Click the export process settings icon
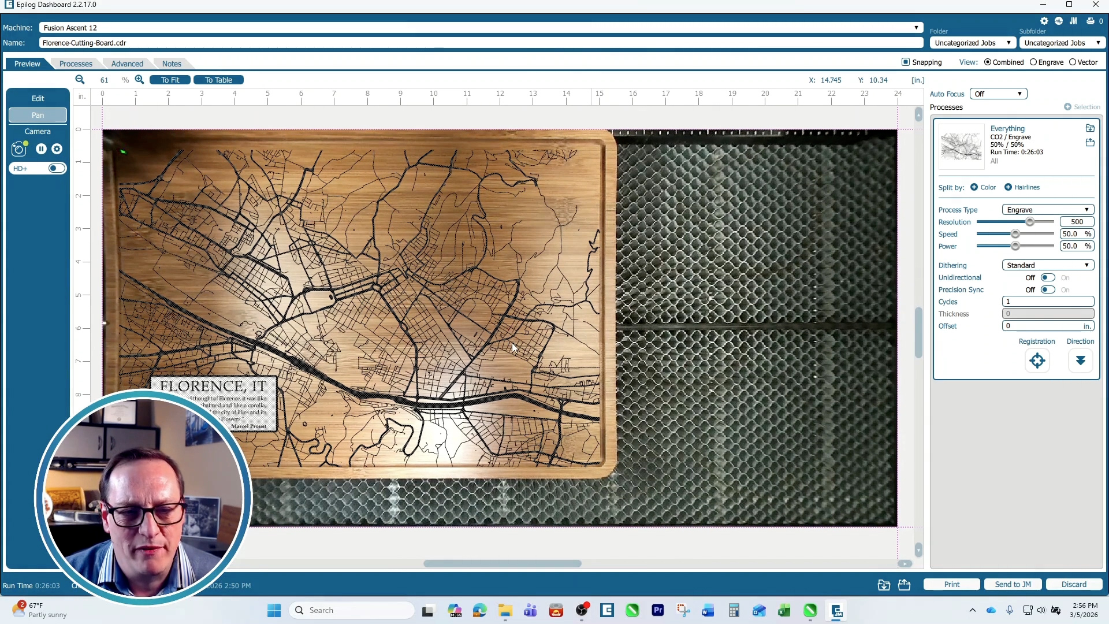 (x=1091, y=143)
